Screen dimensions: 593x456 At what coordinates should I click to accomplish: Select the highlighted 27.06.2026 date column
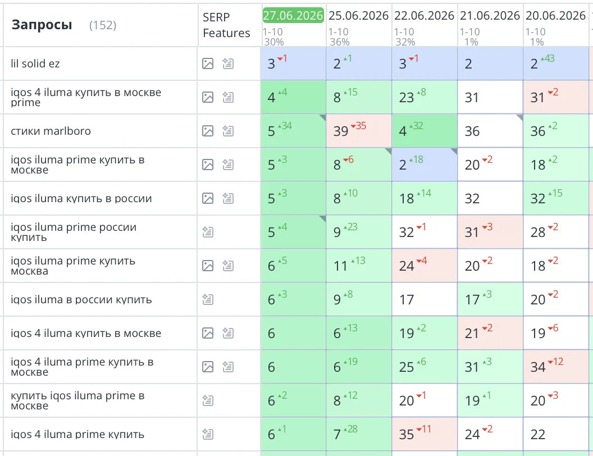293,16
